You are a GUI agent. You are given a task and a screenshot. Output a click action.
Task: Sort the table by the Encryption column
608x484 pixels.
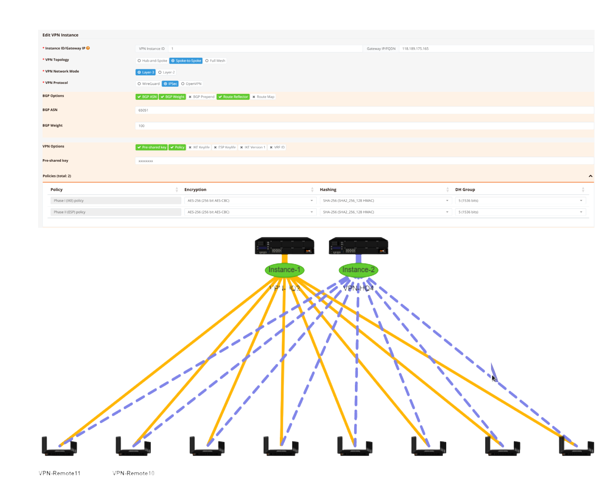[x=312, y=190]
